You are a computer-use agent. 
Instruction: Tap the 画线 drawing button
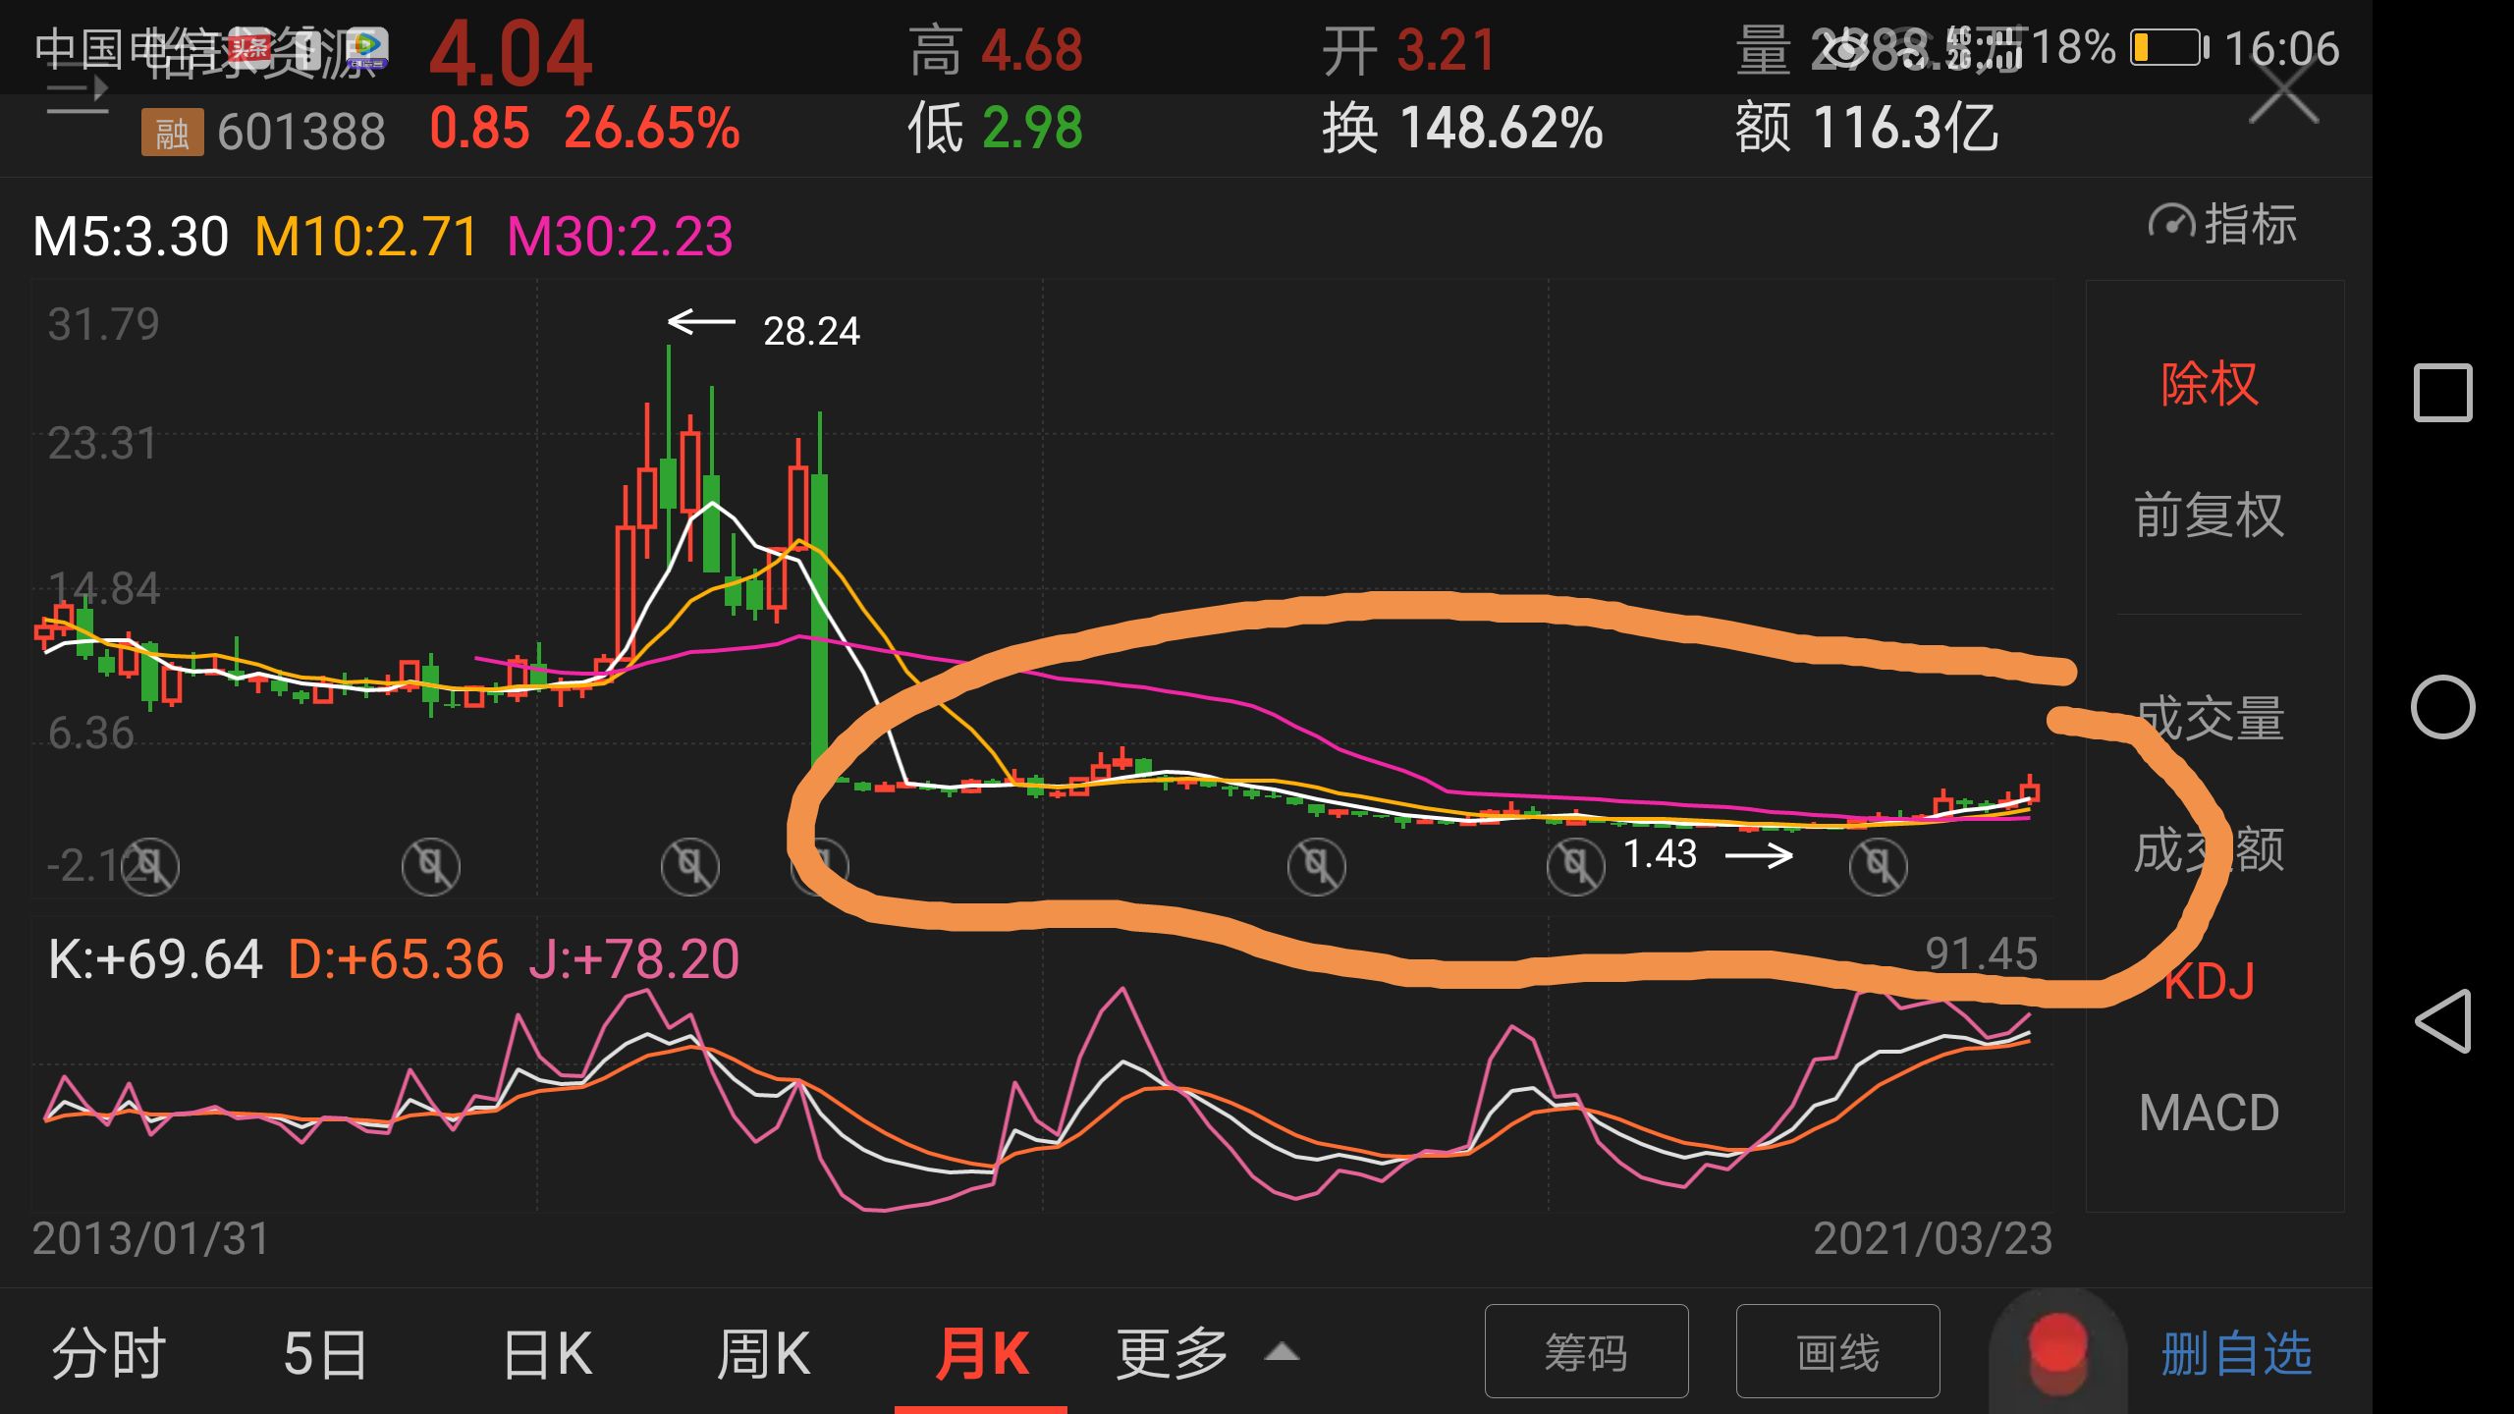tap(1836, 1352)
